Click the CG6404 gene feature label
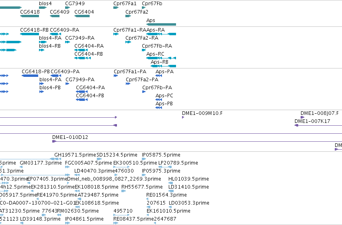The height and width of the screenshot is (225, 342). click(x=84, y=12)
